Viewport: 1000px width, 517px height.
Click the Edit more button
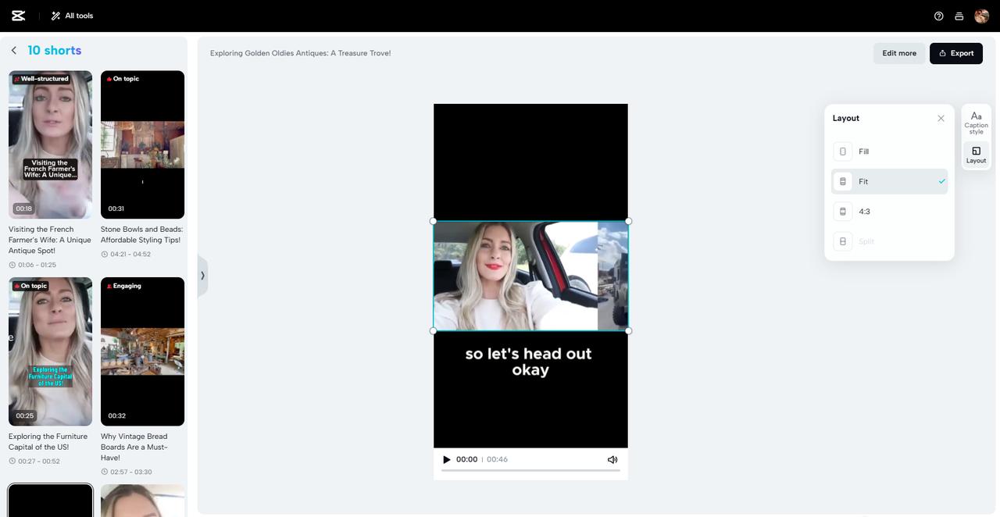click(899, 53)
